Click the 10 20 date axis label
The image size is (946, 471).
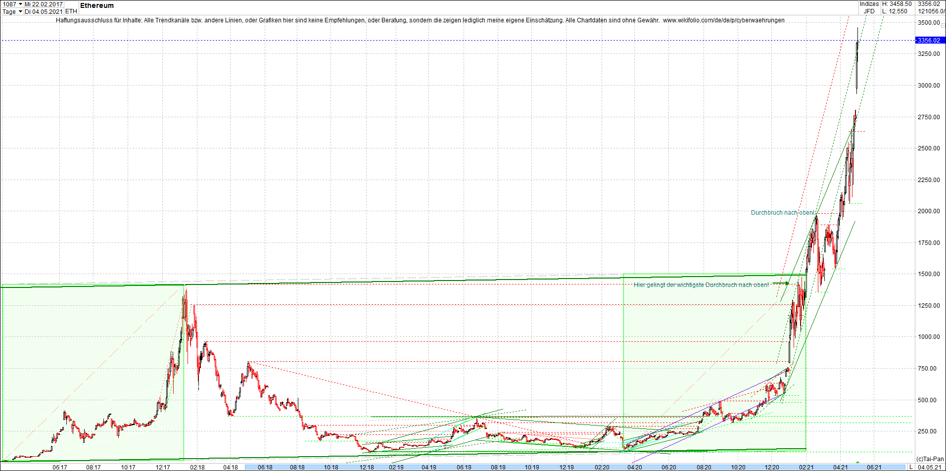tap(738, 467)
